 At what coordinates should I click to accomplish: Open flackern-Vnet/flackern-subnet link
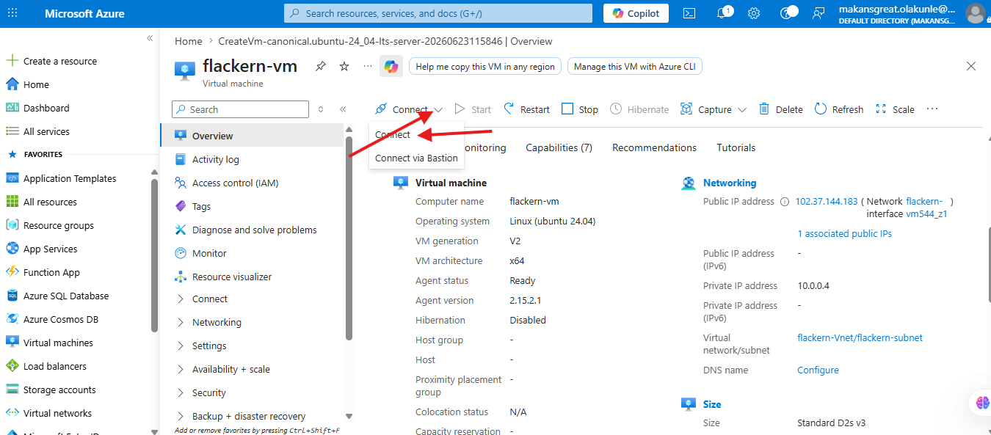(x=860, y=338)
